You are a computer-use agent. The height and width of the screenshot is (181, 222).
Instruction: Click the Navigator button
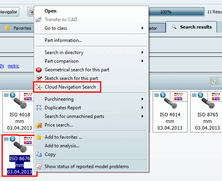tap(9, 12)
